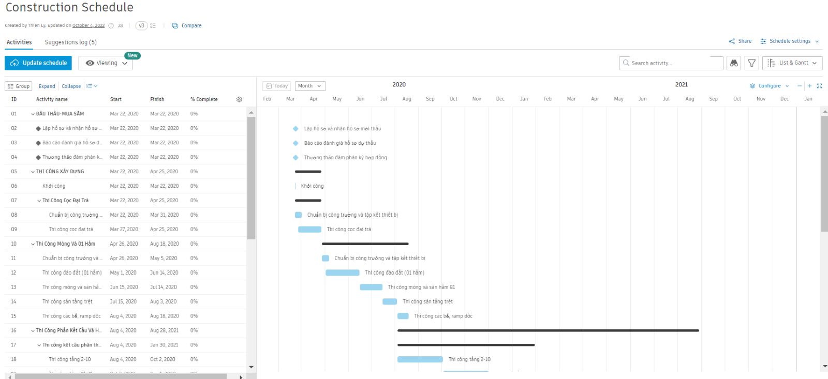828x379 pixels.
Task: Select the Activities tab
Action: click(x=19, y=42)
